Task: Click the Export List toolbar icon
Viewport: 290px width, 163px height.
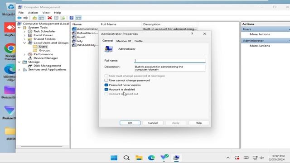Action: (x=63, y=18)
